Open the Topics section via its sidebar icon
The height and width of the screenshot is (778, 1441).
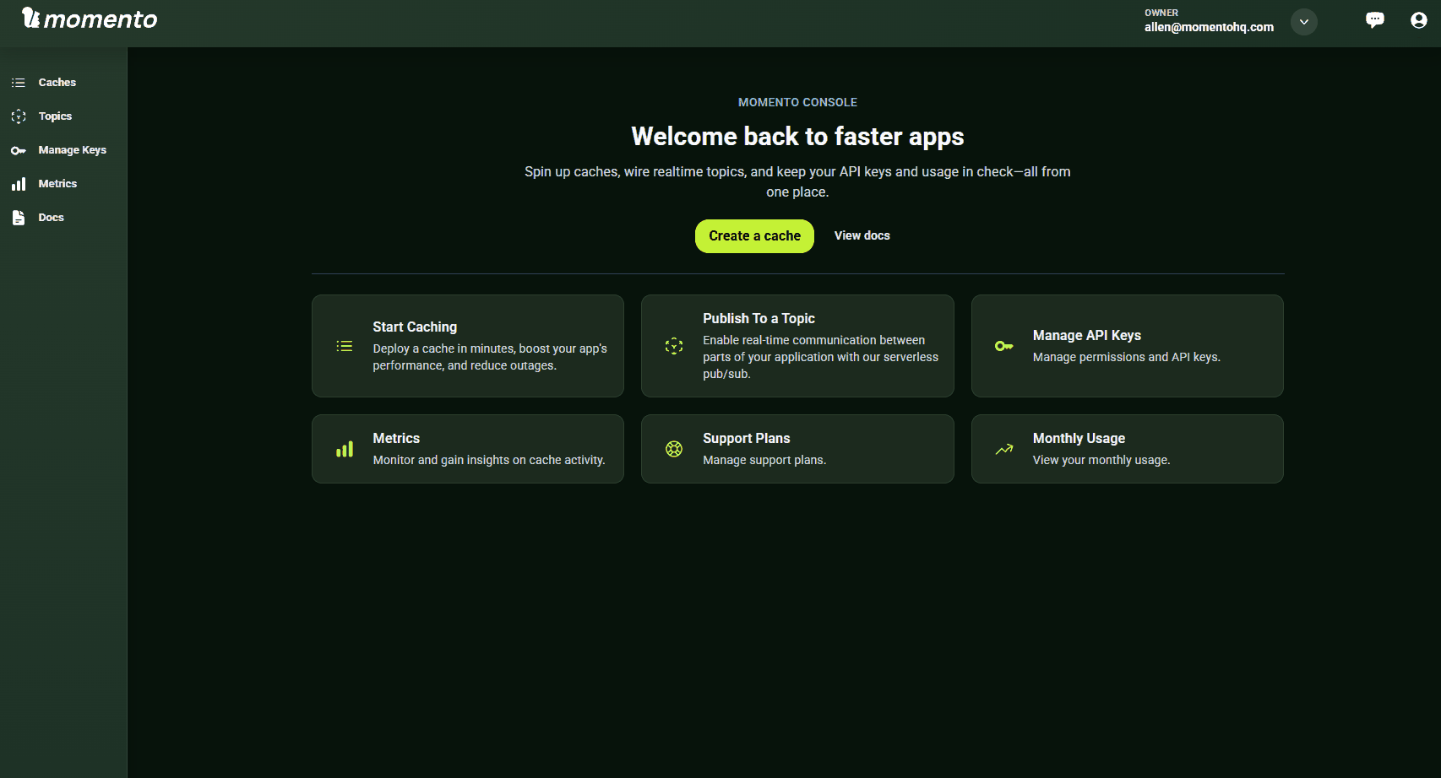tap(19, 116)
